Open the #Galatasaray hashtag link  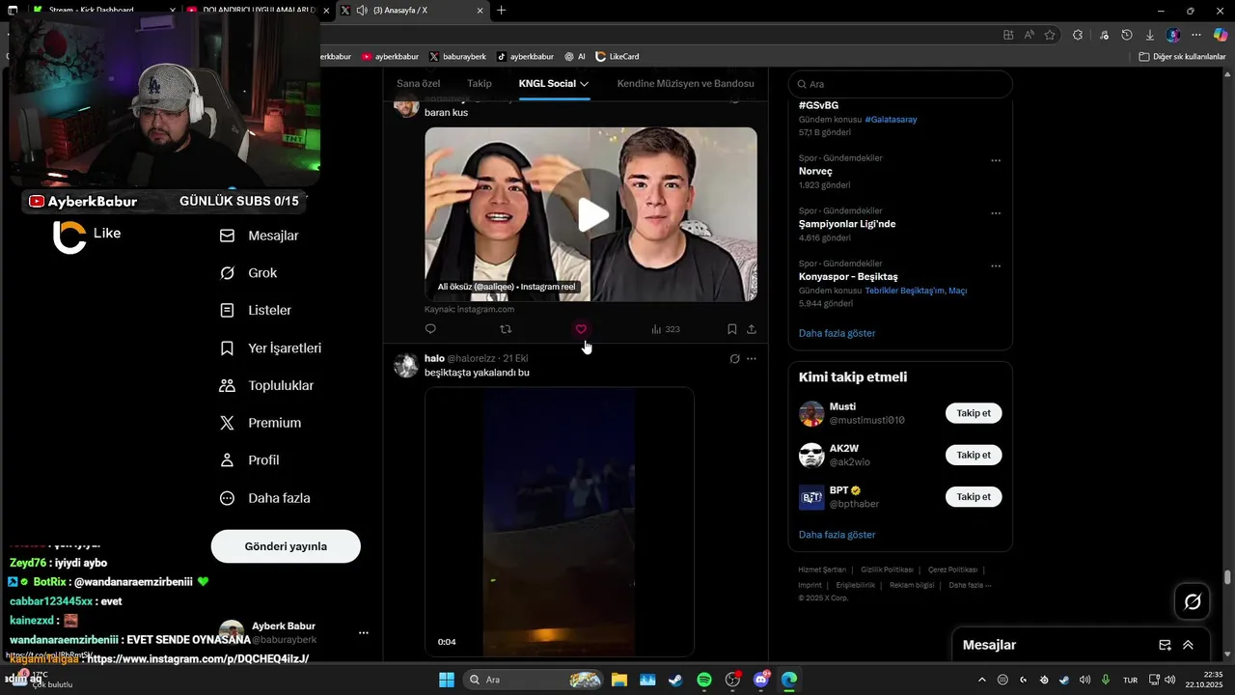891,120
